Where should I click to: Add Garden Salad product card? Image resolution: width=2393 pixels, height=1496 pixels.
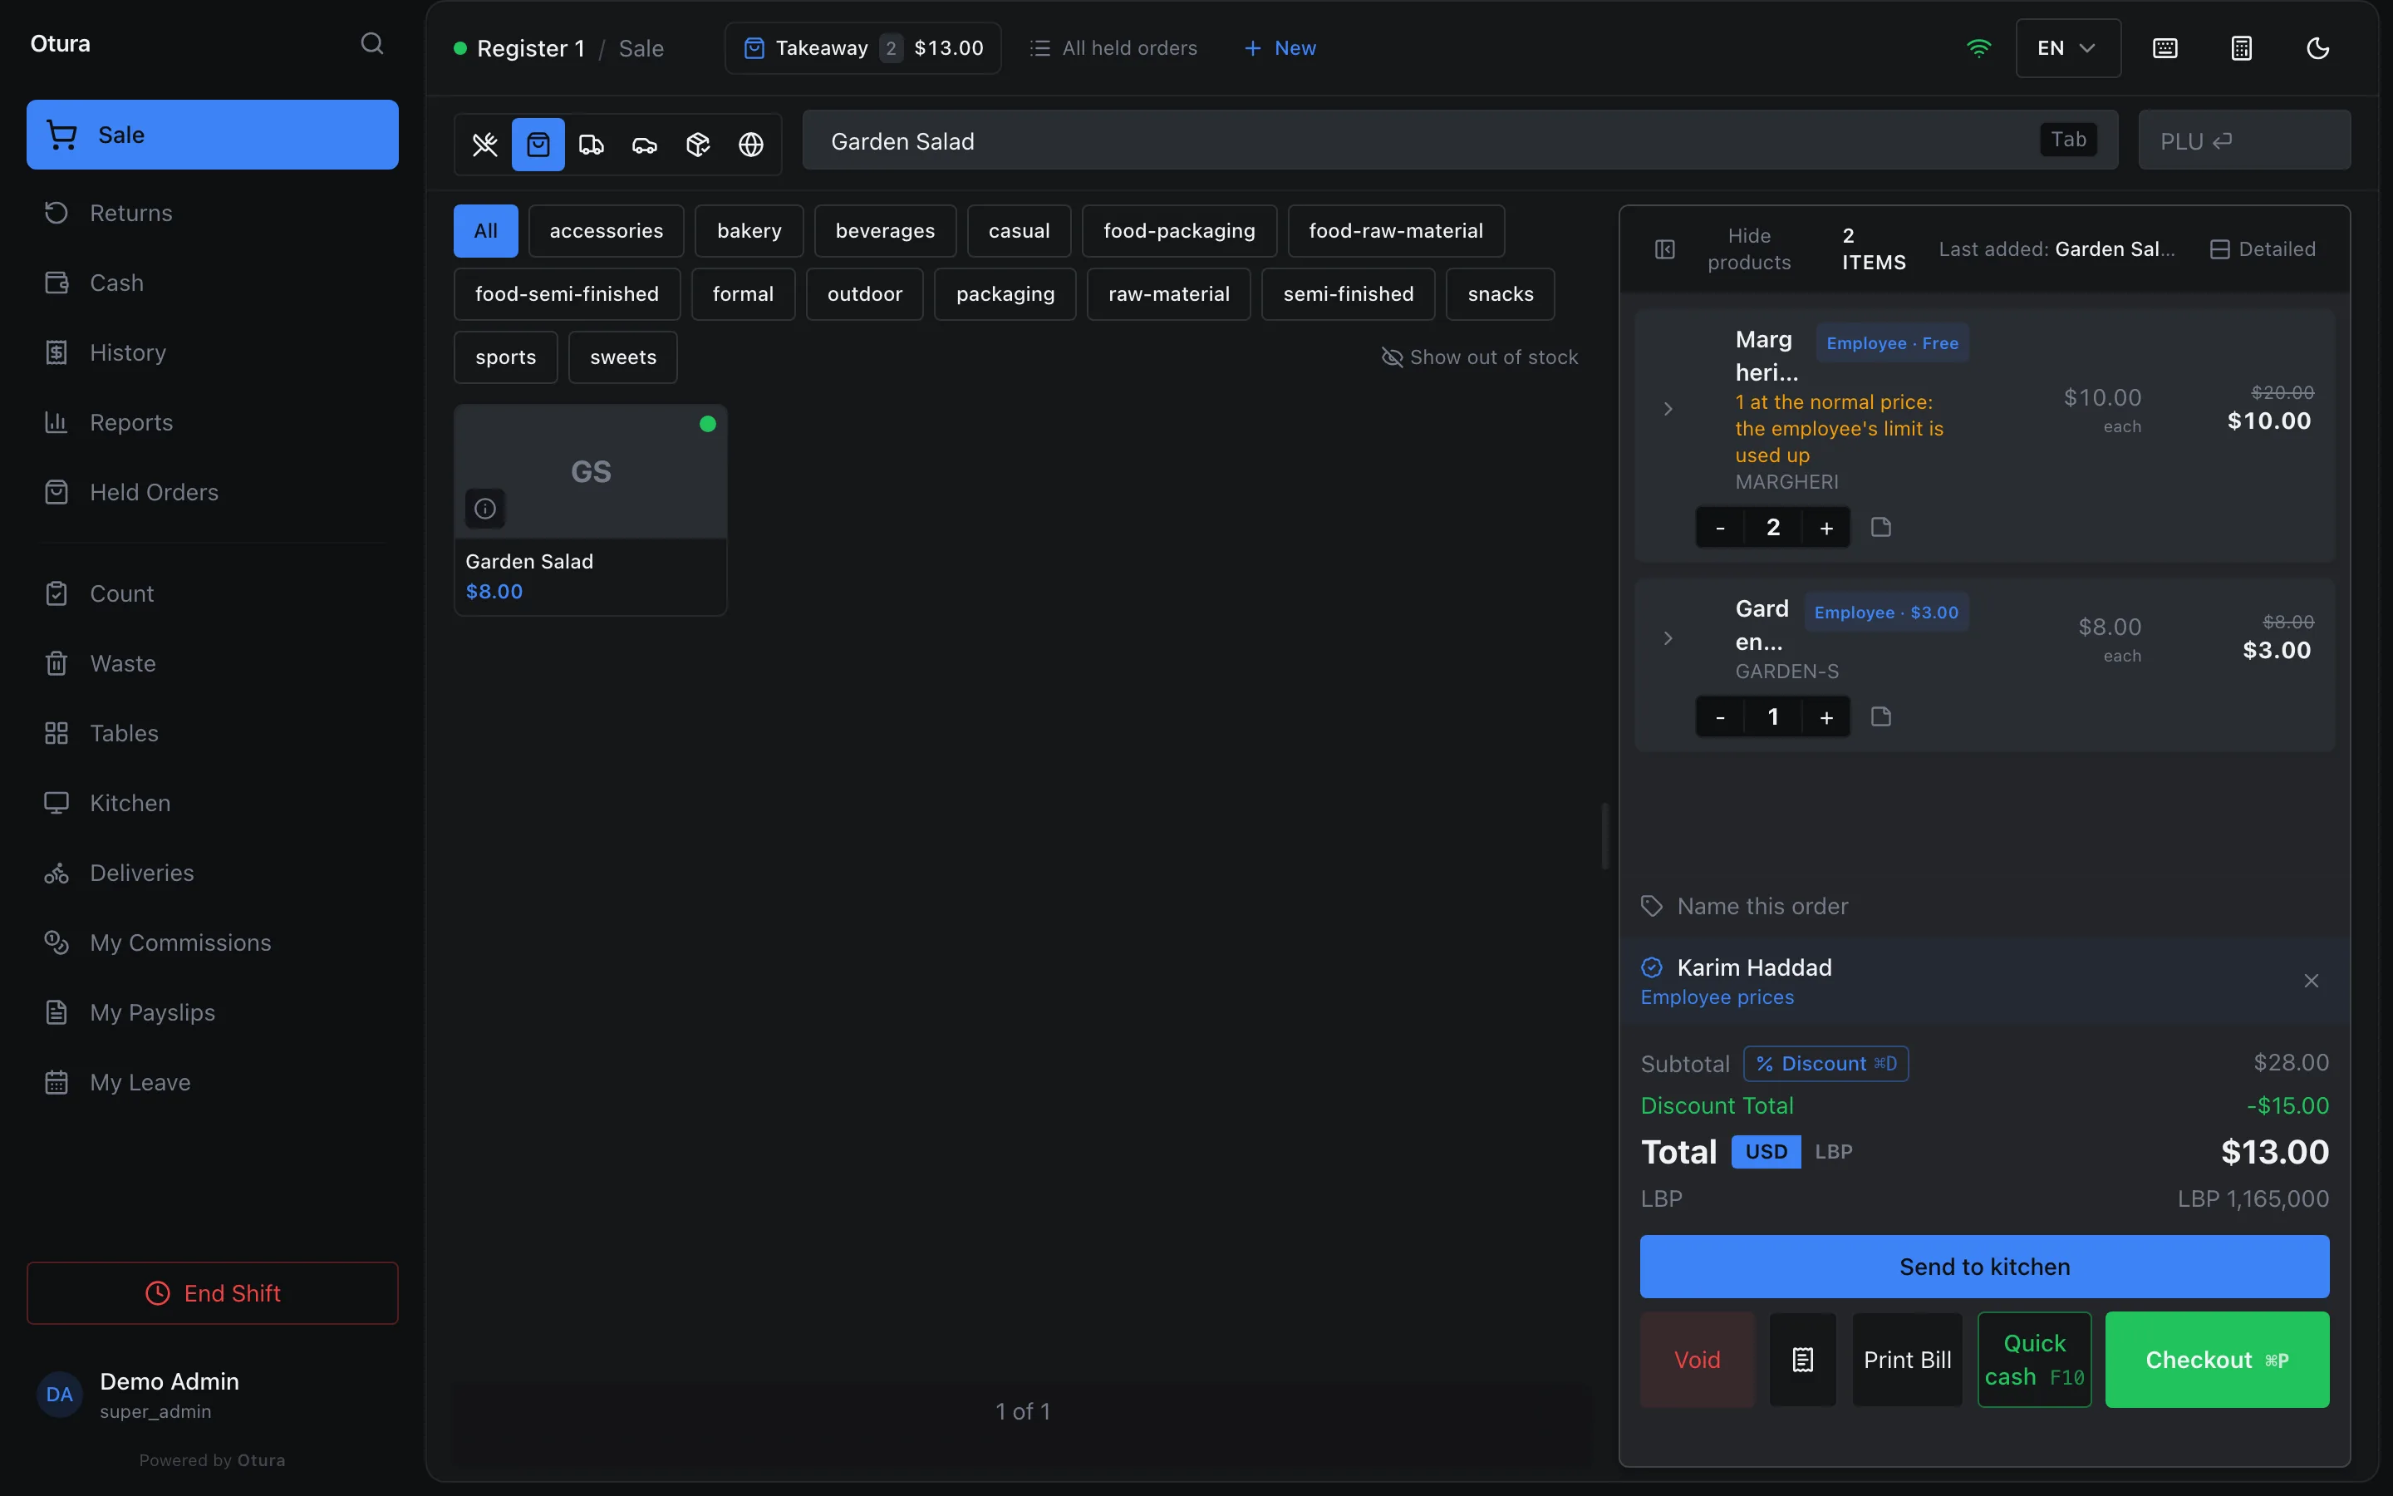(x=590, y=509)
